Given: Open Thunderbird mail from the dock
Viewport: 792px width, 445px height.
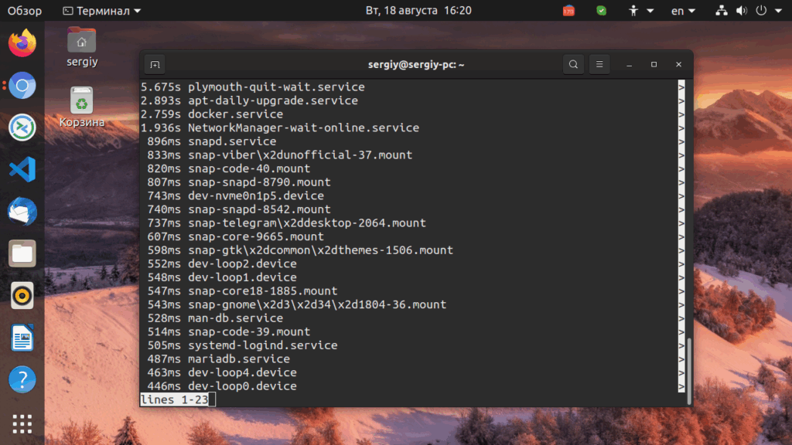Looking at the screenshot, I should coord(22,212).
